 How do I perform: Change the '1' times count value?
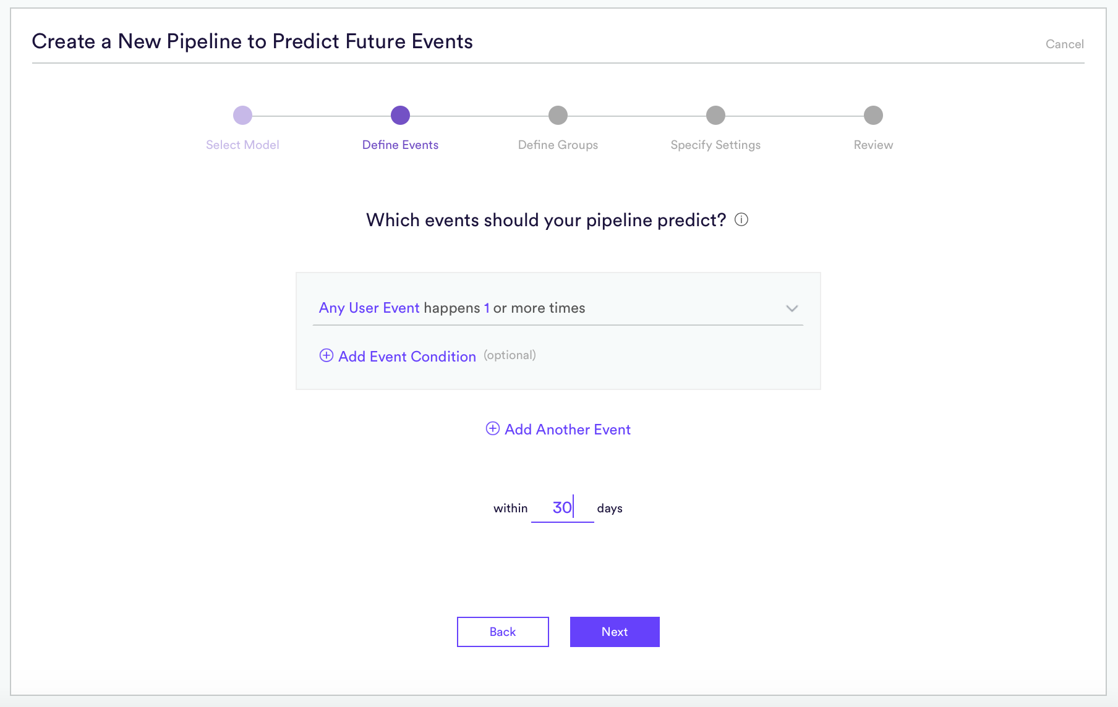click(x=487, y=308)
